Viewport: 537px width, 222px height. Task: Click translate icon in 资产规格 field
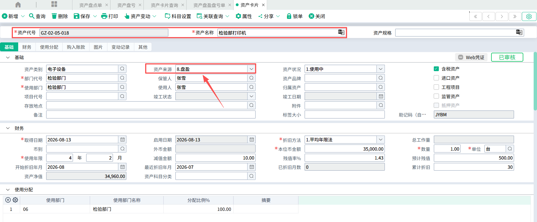pyautogui.click(x=519, y=32)
